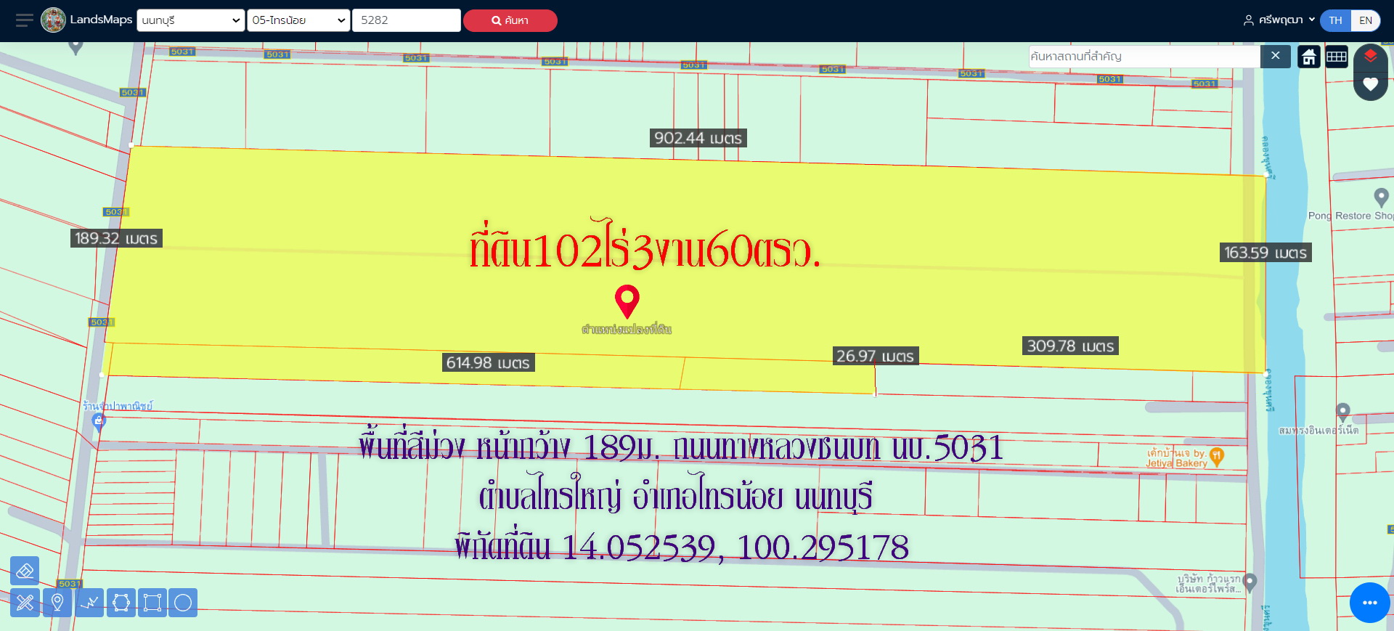Viewport: 1394px width, 631px height.
Task: Choose the polyline drawing tool
Action: pos(90,603)
